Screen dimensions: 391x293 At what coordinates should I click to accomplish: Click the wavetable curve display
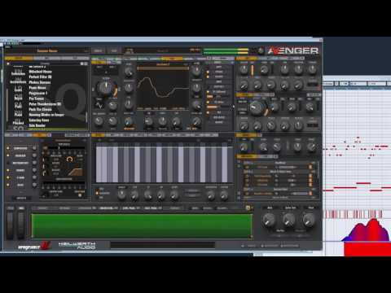163,89
